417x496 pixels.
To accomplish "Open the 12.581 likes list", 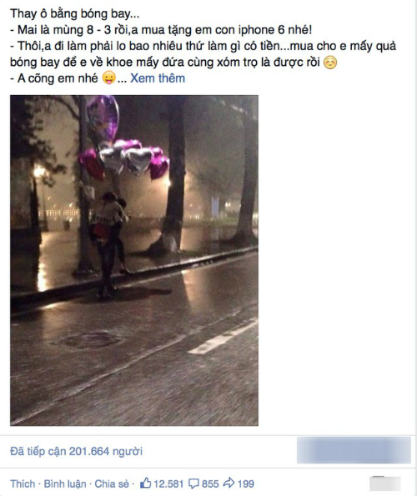I will [x=168, y=483].
